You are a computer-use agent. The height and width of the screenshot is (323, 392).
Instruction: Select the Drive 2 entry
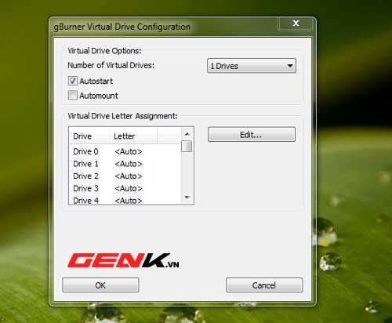125,176
